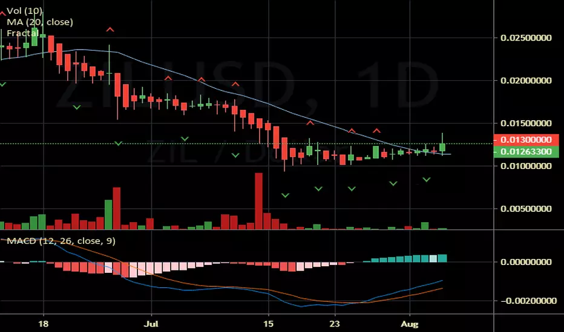Screen dimensions: 564x332
Task: Click the 0.02000000 price axis label
Action: point(526,80)
